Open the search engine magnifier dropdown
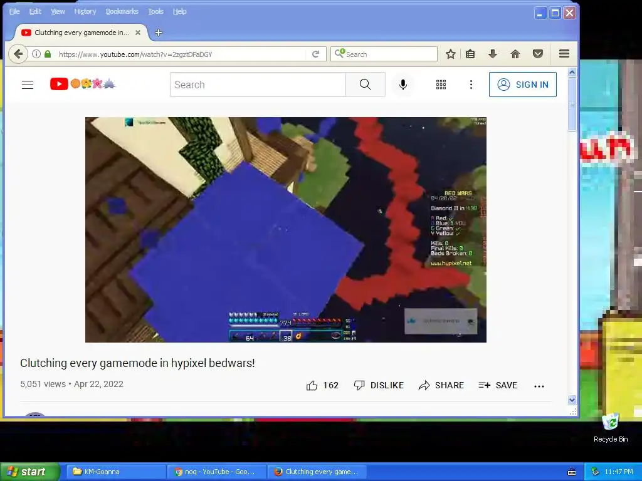The image size is (642, 481). point(339,53)
